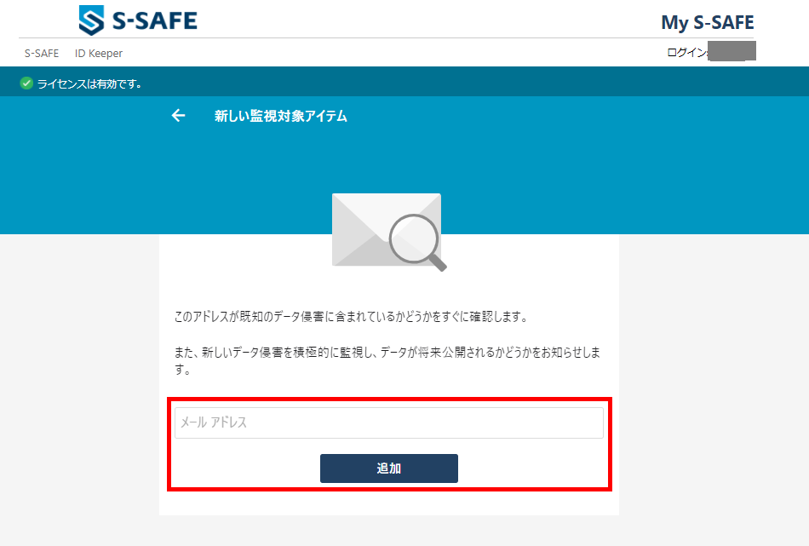Click the My S-SAFE heading
The width and height of the screenshot is (809, 546).
(707, 23)
